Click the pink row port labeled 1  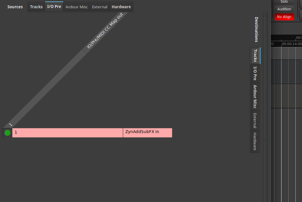click(x=67, y=133)
